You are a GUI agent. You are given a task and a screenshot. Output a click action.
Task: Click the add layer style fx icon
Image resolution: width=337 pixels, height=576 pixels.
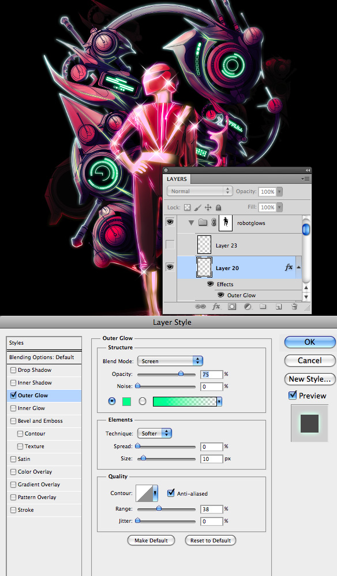[216, 307]
